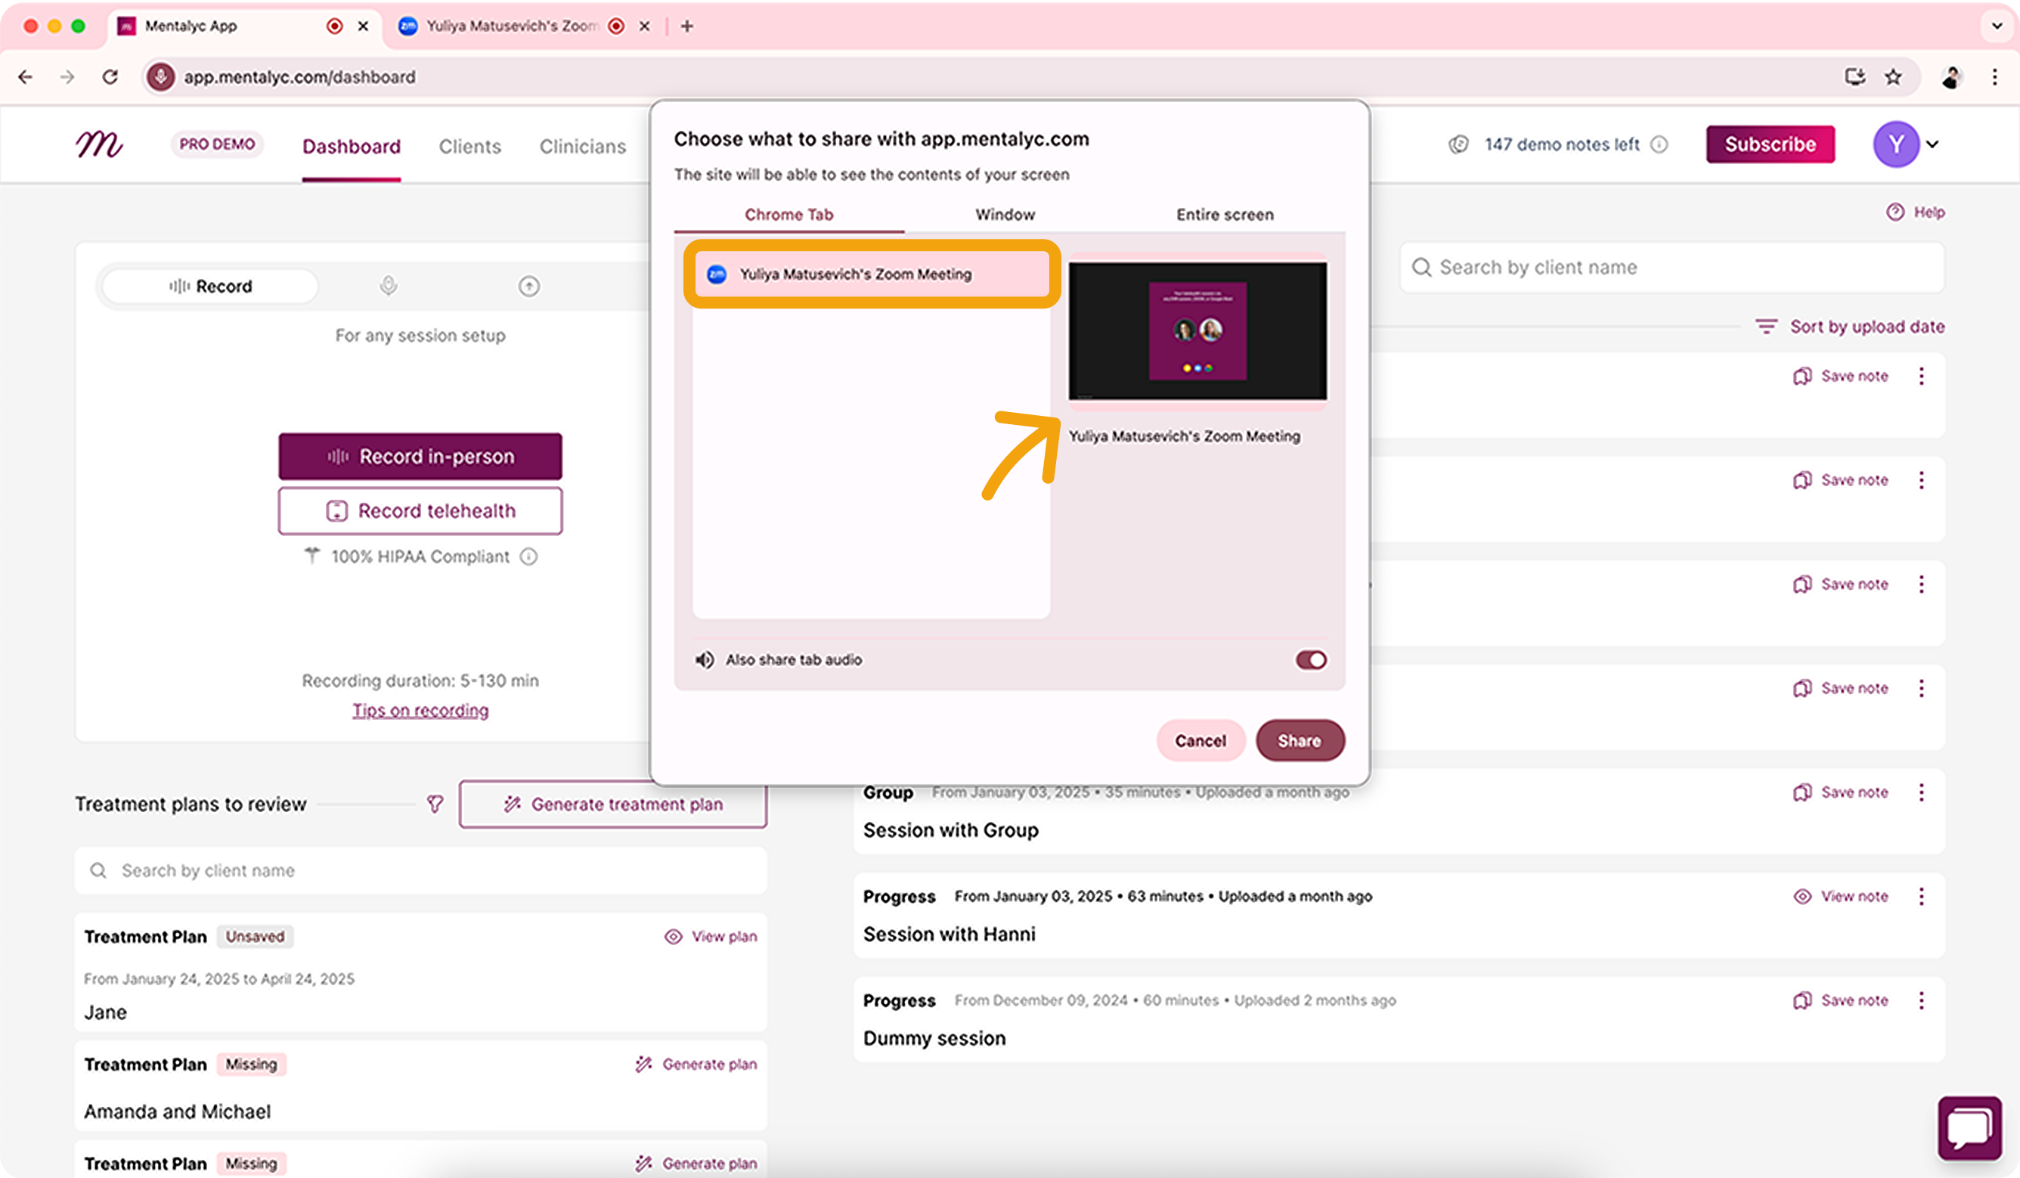Switch to the Window tab in share dialog

point(1005,215)
